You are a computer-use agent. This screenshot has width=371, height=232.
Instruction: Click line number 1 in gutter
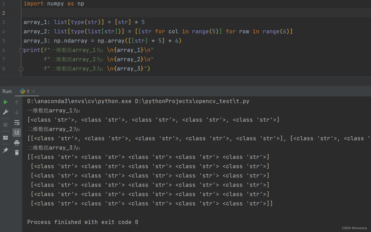[4, 4]
